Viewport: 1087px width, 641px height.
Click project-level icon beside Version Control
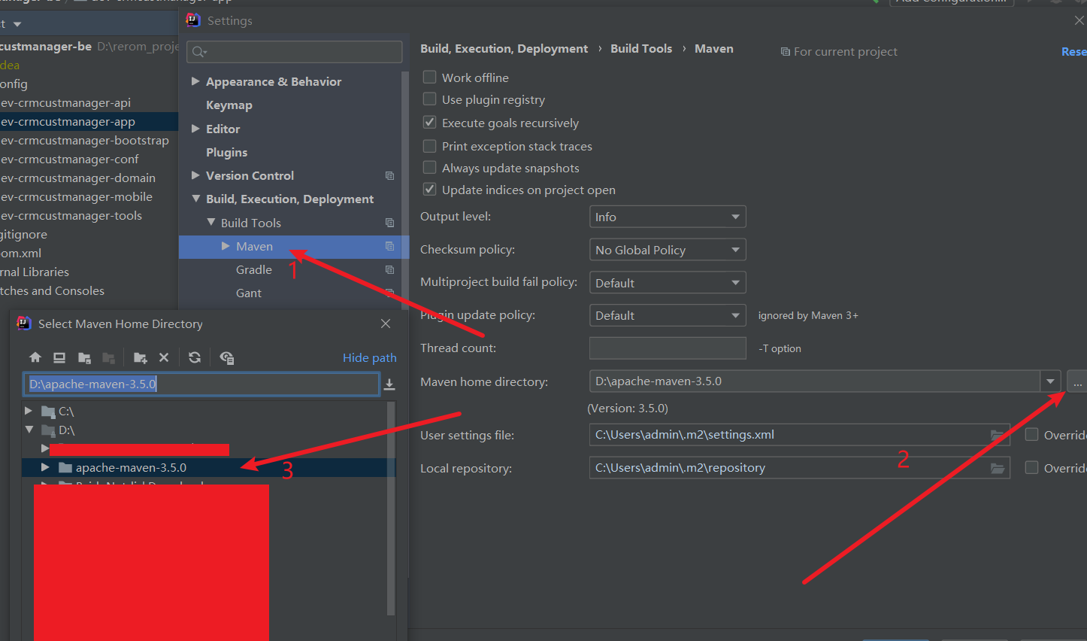pos(389,175)
